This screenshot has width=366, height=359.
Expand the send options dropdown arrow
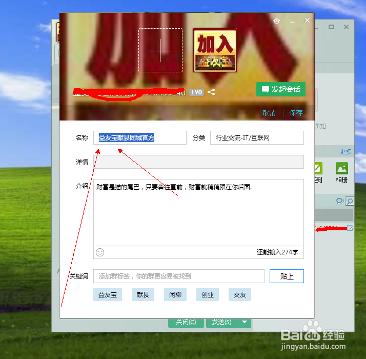point(245,322)
